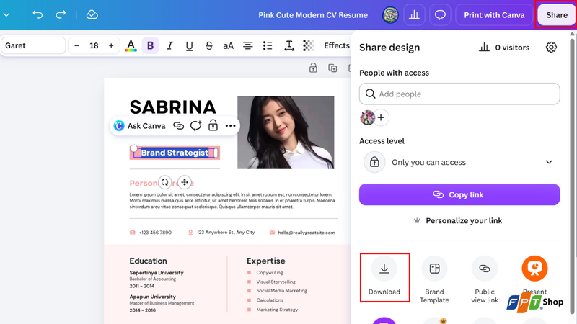Increase font size with plus
Screen dimensions: 577x324
pos(111,45)
